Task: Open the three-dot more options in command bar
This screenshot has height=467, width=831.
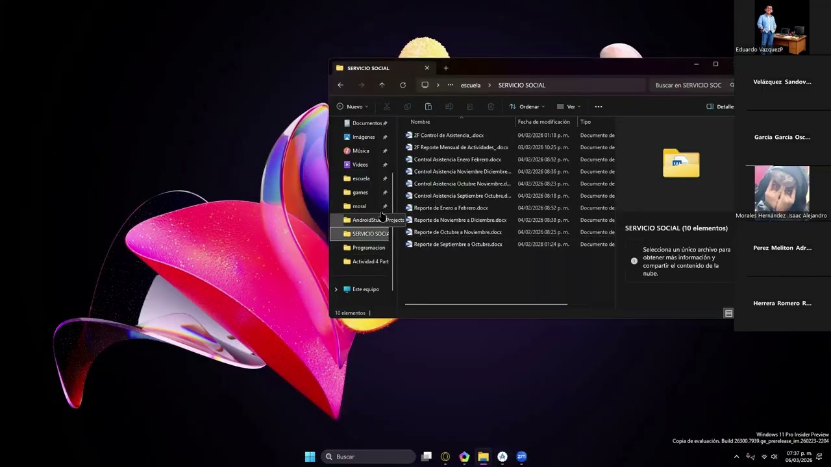Action: (599, 106)
